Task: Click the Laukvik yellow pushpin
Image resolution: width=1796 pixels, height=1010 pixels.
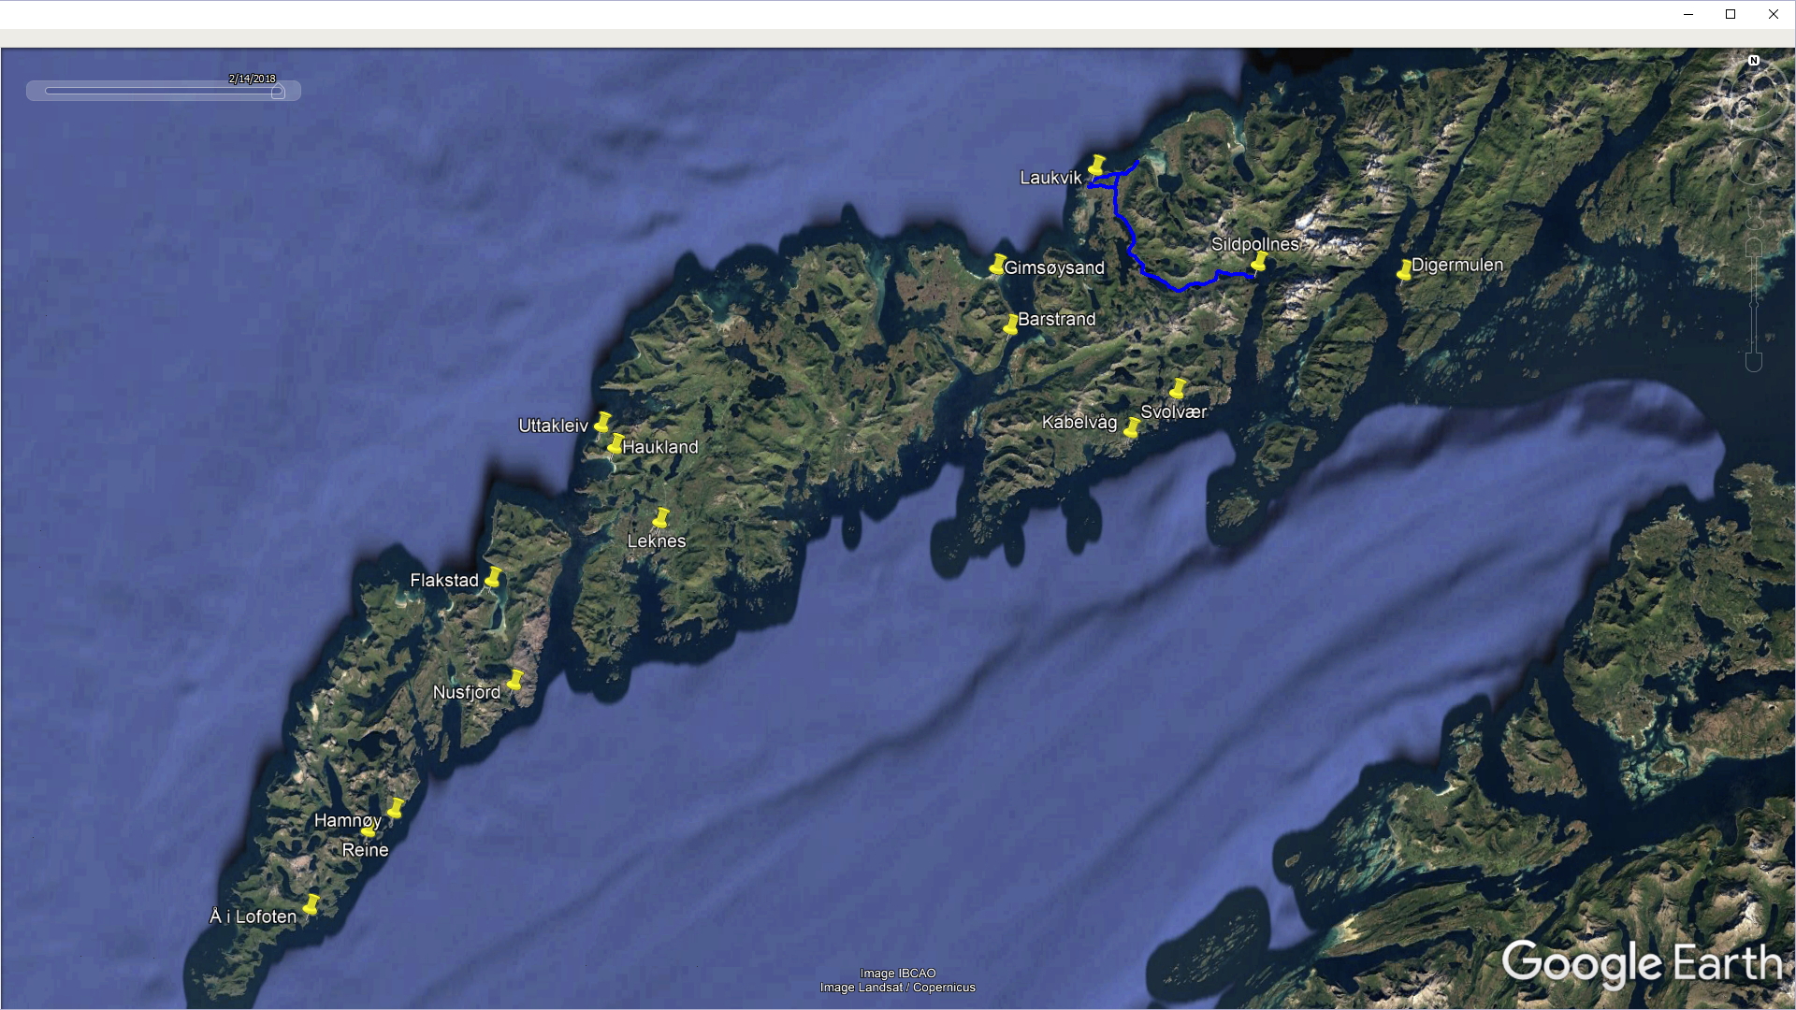Action: point(1096,166)
